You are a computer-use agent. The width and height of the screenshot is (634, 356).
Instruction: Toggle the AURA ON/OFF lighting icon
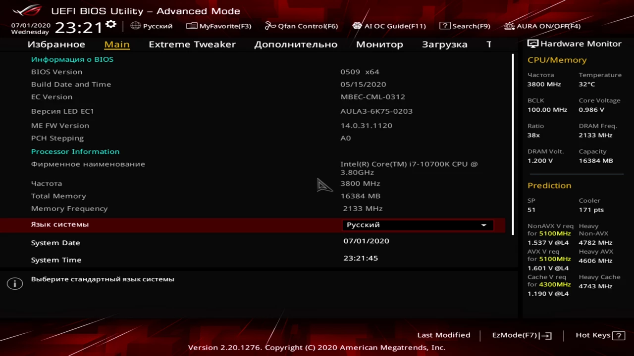click(x=509, y=26)
